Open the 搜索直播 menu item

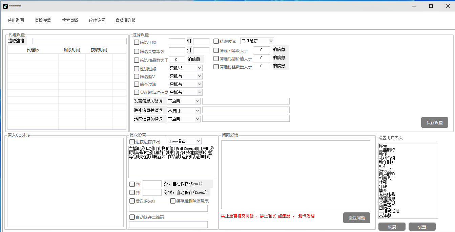(x=70, y=20)
